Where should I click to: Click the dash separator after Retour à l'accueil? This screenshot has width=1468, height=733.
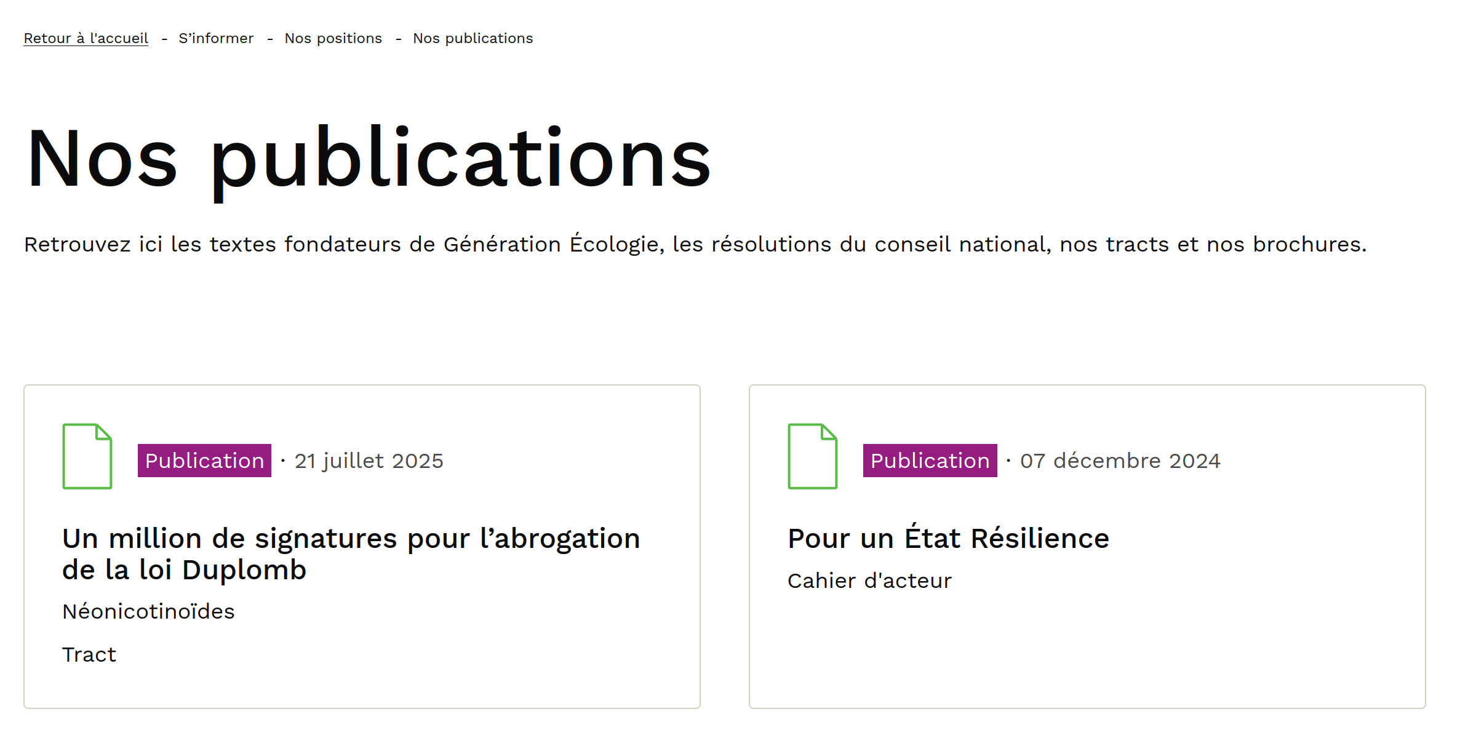coord(164,39)
